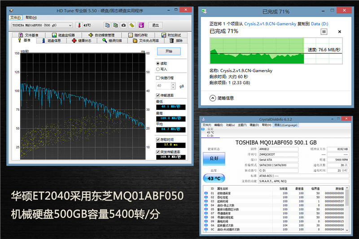Click the 退出 exit button in HD Tune
Screen dimensions: 359x239
point(155,25)
